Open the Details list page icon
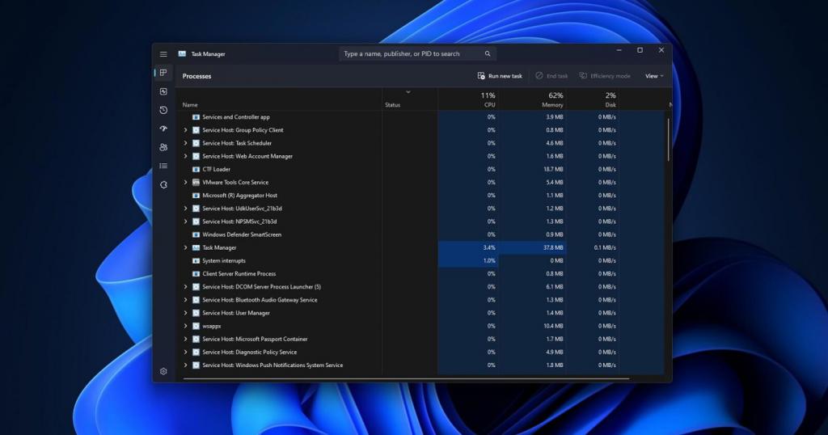Screen dimensions: 828x435 click(x=163, y=166)
